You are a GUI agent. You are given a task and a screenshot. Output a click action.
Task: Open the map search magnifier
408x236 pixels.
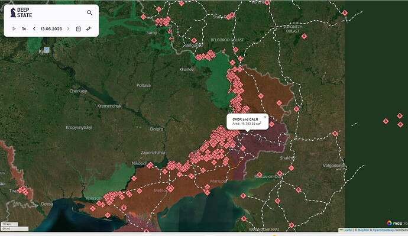click(89, 12)
